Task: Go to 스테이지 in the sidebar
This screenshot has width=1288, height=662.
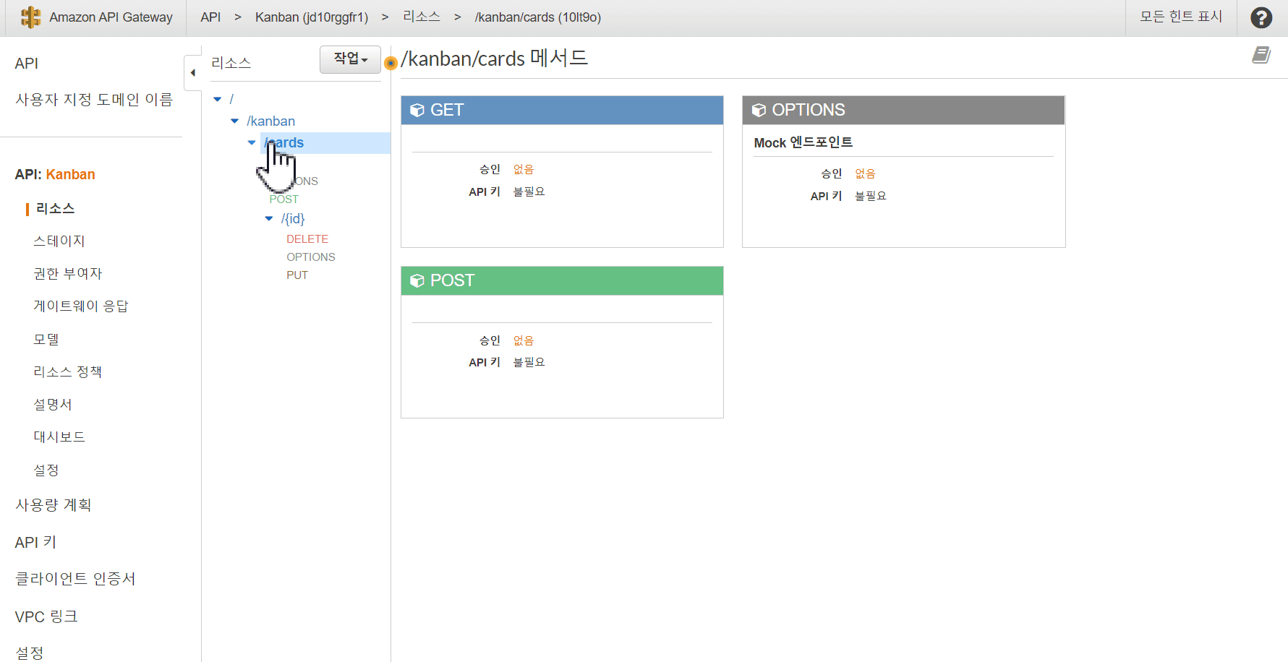Action: pyautogui.click(x=59, y=241)
